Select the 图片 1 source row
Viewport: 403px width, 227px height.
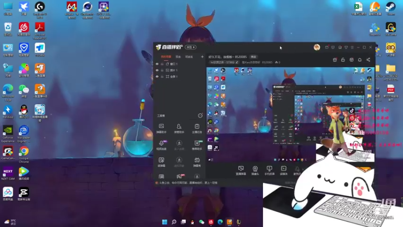pos(179,70)
